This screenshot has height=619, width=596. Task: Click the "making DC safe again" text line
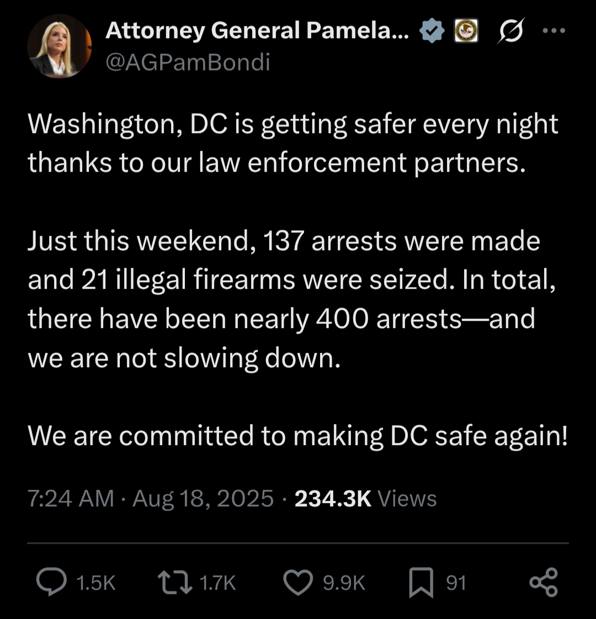pos(298,436)
